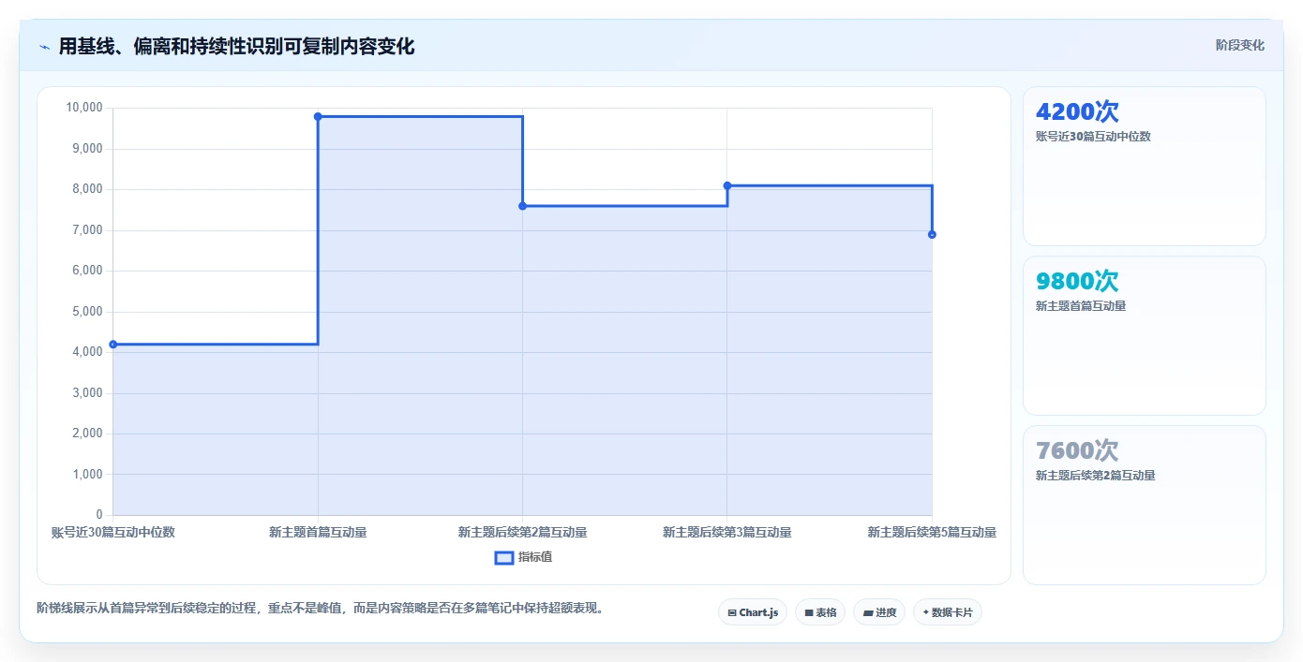Click the lightning icon beside the title

click(x=44, y=47)
